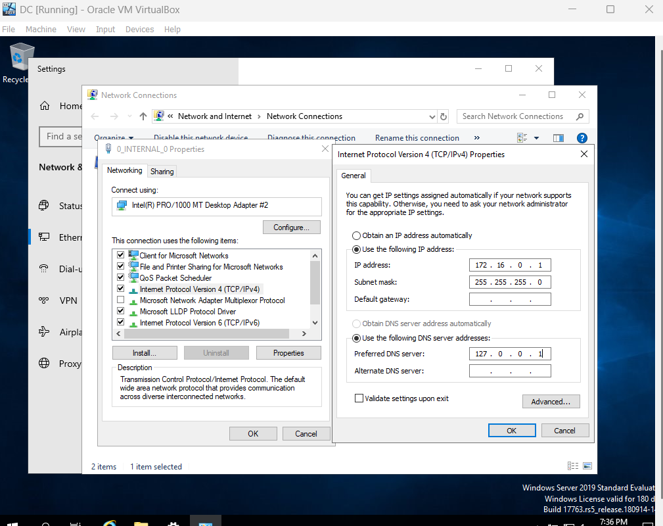Click the items list scroll-down arrow

coord(315,323)
